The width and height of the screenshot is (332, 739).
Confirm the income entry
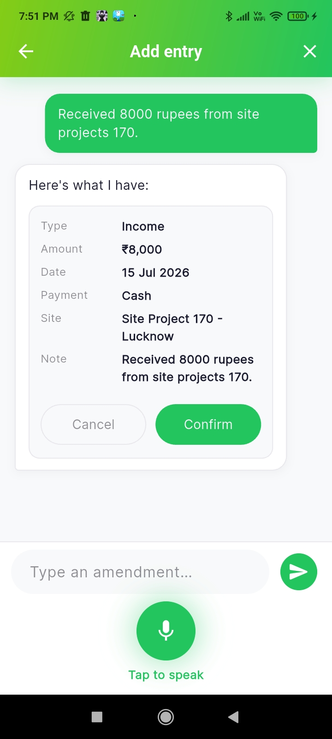[x=208, y=424]
